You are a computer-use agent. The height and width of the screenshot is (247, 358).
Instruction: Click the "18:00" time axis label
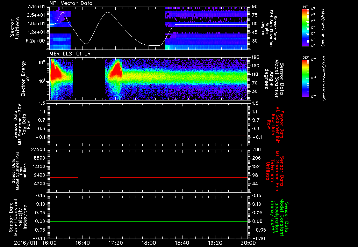click(x=149, y=243)
